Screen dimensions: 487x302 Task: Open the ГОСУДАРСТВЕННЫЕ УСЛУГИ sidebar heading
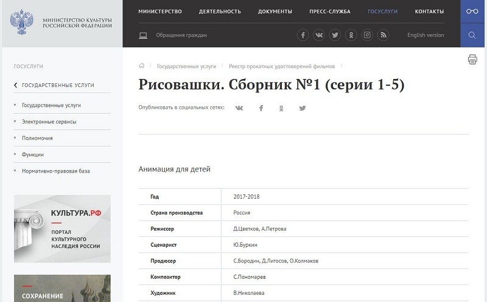(x=58, y=85)
